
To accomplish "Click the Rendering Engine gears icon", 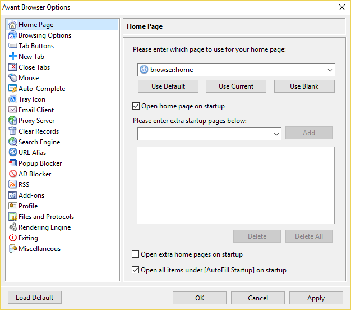I will click(12, 227).
